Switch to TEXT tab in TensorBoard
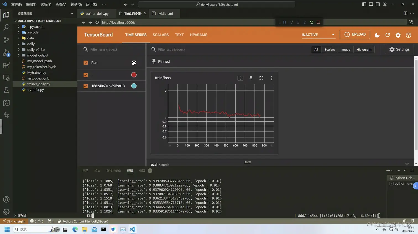Image resolution: width=418 pixels, height=234 pixels. [x=179, y=35]
